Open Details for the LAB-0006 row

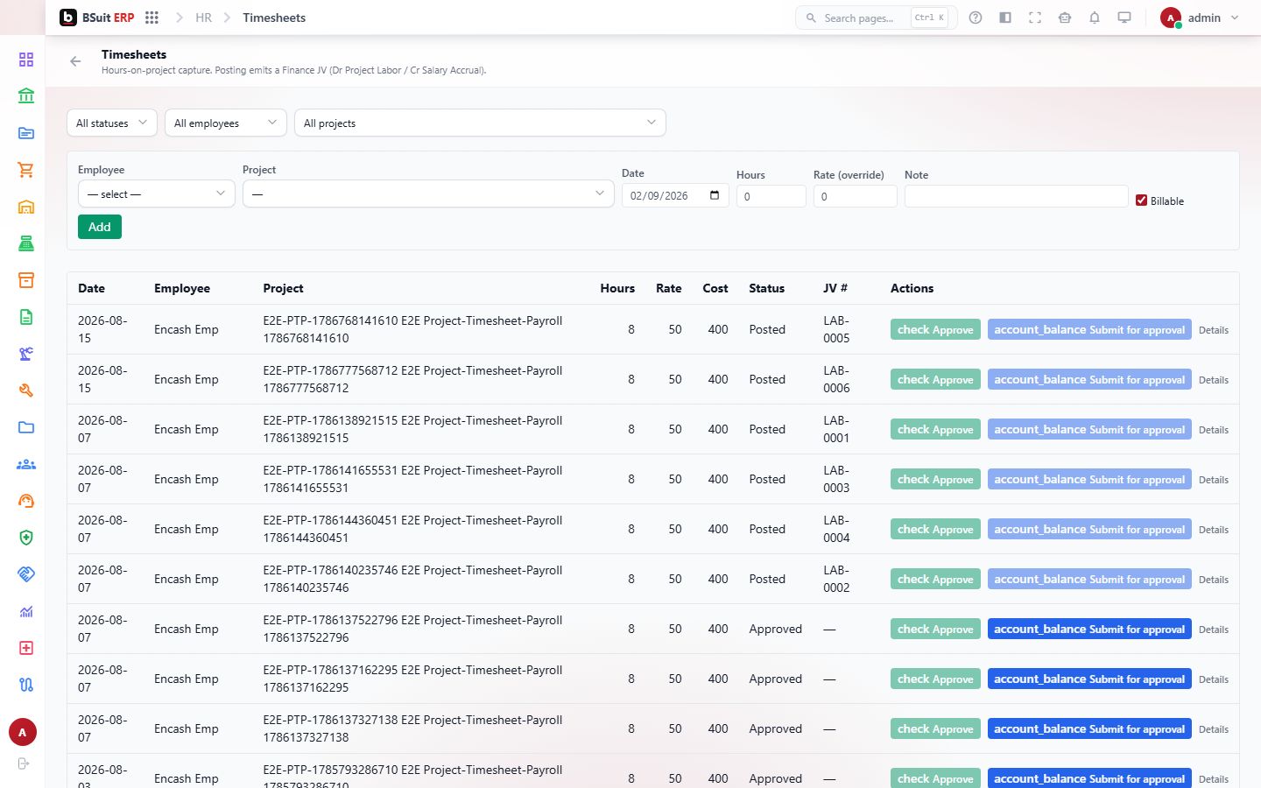1214,380
